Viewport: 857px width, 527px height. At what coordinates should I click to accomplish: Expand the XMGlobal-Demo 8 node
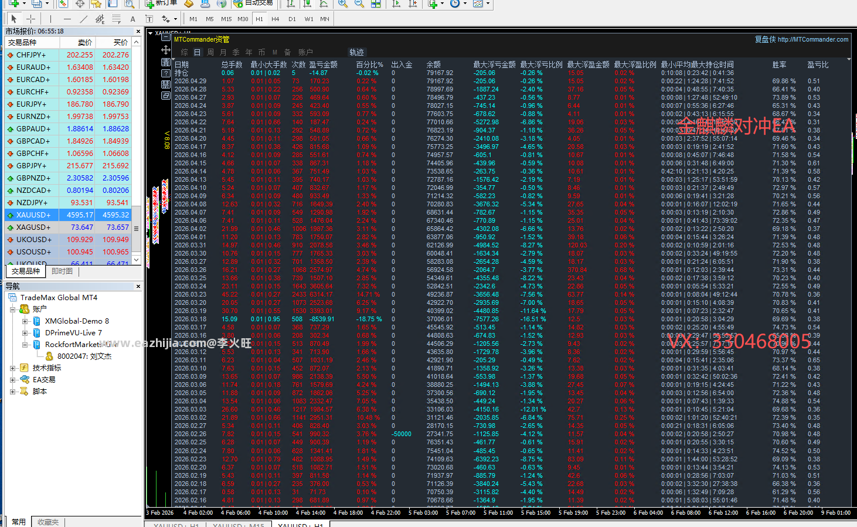click(x=25, y=321)
